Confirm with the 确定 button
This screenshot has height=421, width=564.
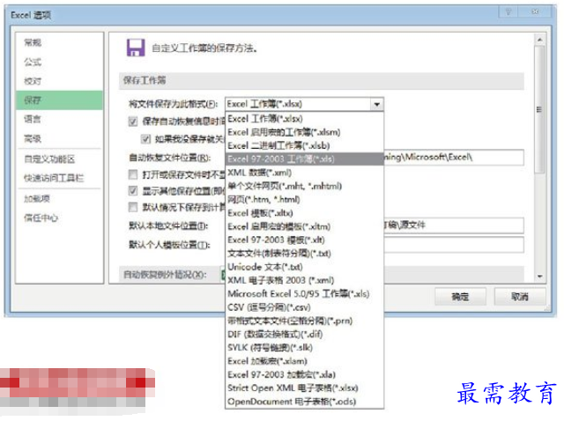pyautogui.click(x=460, y=297)
